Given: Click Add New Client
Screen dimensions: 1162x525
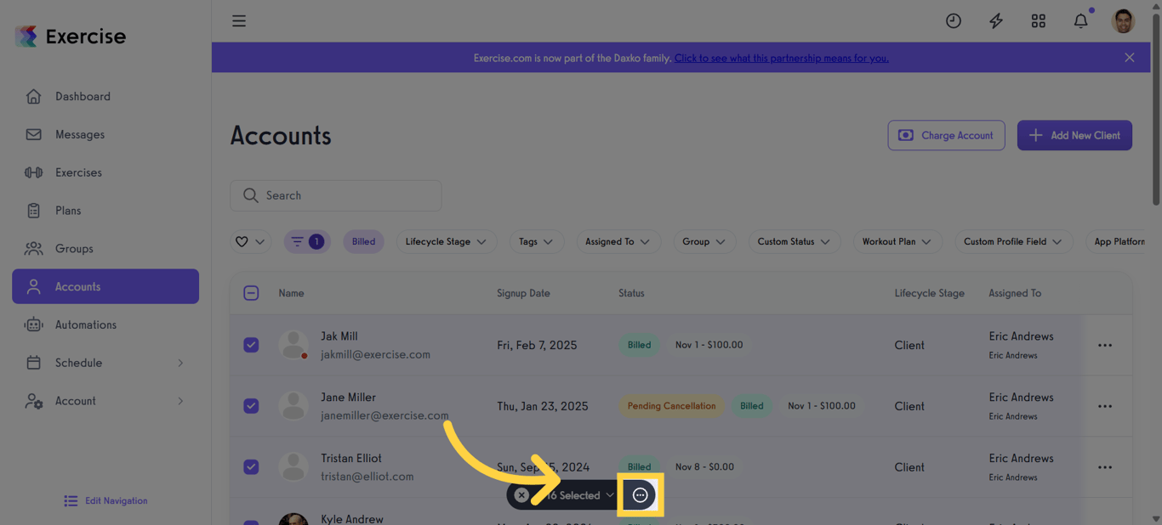Looking at the screenshot, I should tap(1074, 135).
